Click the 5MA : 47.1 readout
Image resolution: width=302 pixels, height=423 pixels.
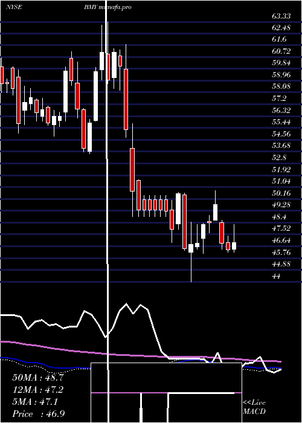(x=35, y=402)
